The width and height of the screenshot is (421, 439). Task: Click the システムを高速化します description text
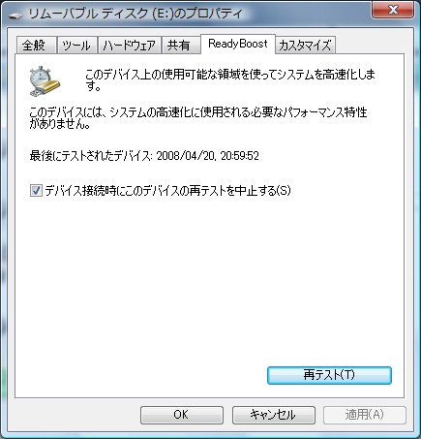230,80
